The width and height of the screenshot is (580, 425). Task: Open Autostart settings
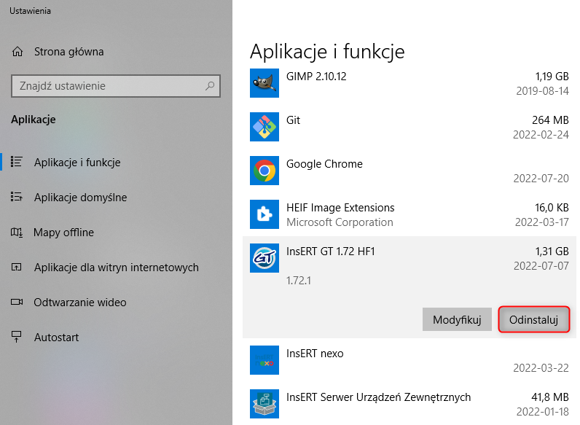tap(56, 338)
